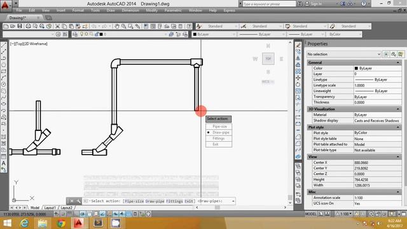Save the drawing with the floppy disk icon
407x229 pixels.
coord(20,26)
